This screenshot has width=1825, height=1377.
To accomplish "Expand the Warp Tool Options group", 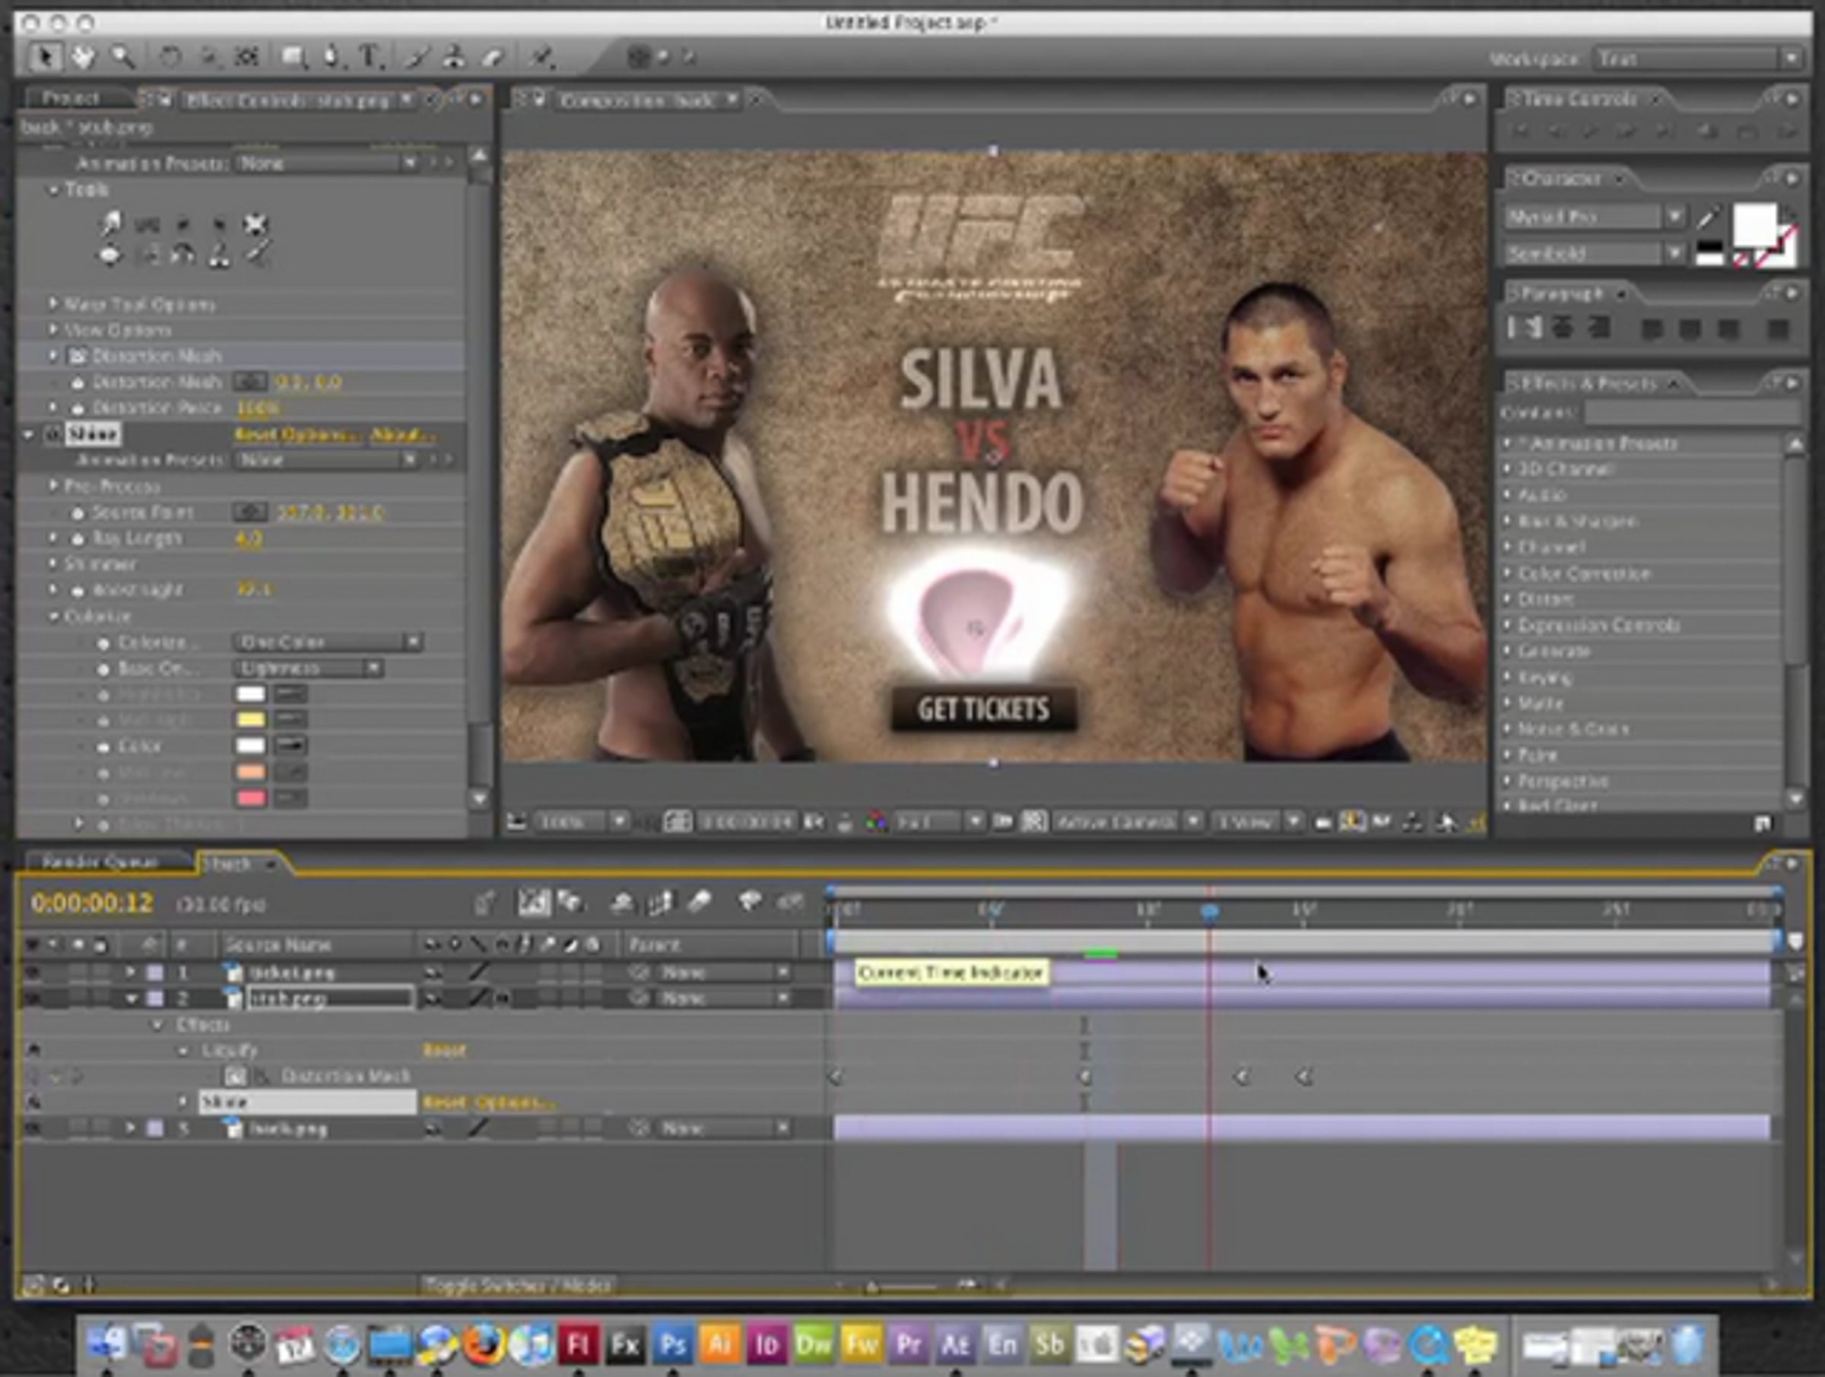I will tap(52, 303).
